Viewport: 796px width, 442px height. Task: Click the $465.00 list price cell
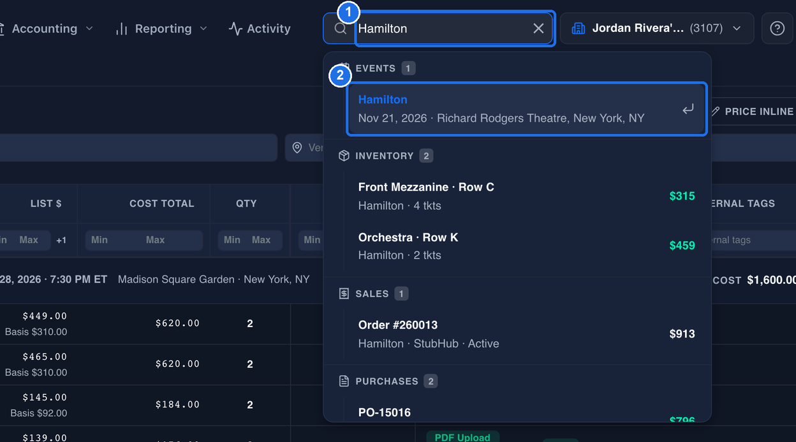(x=45, y=357)
